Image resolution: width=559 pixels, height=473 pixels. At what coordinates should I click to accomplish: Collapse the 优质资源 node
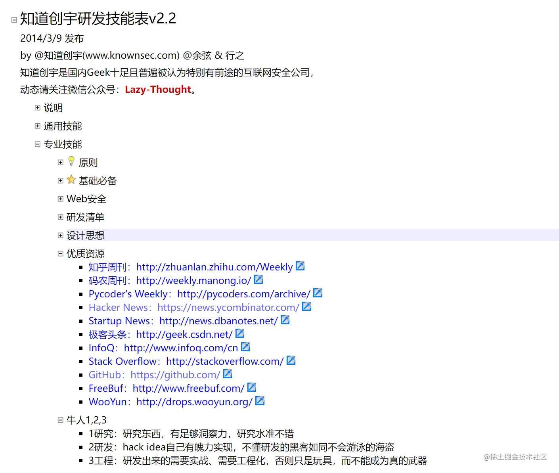pyautogui.click(x=61, y=253)
